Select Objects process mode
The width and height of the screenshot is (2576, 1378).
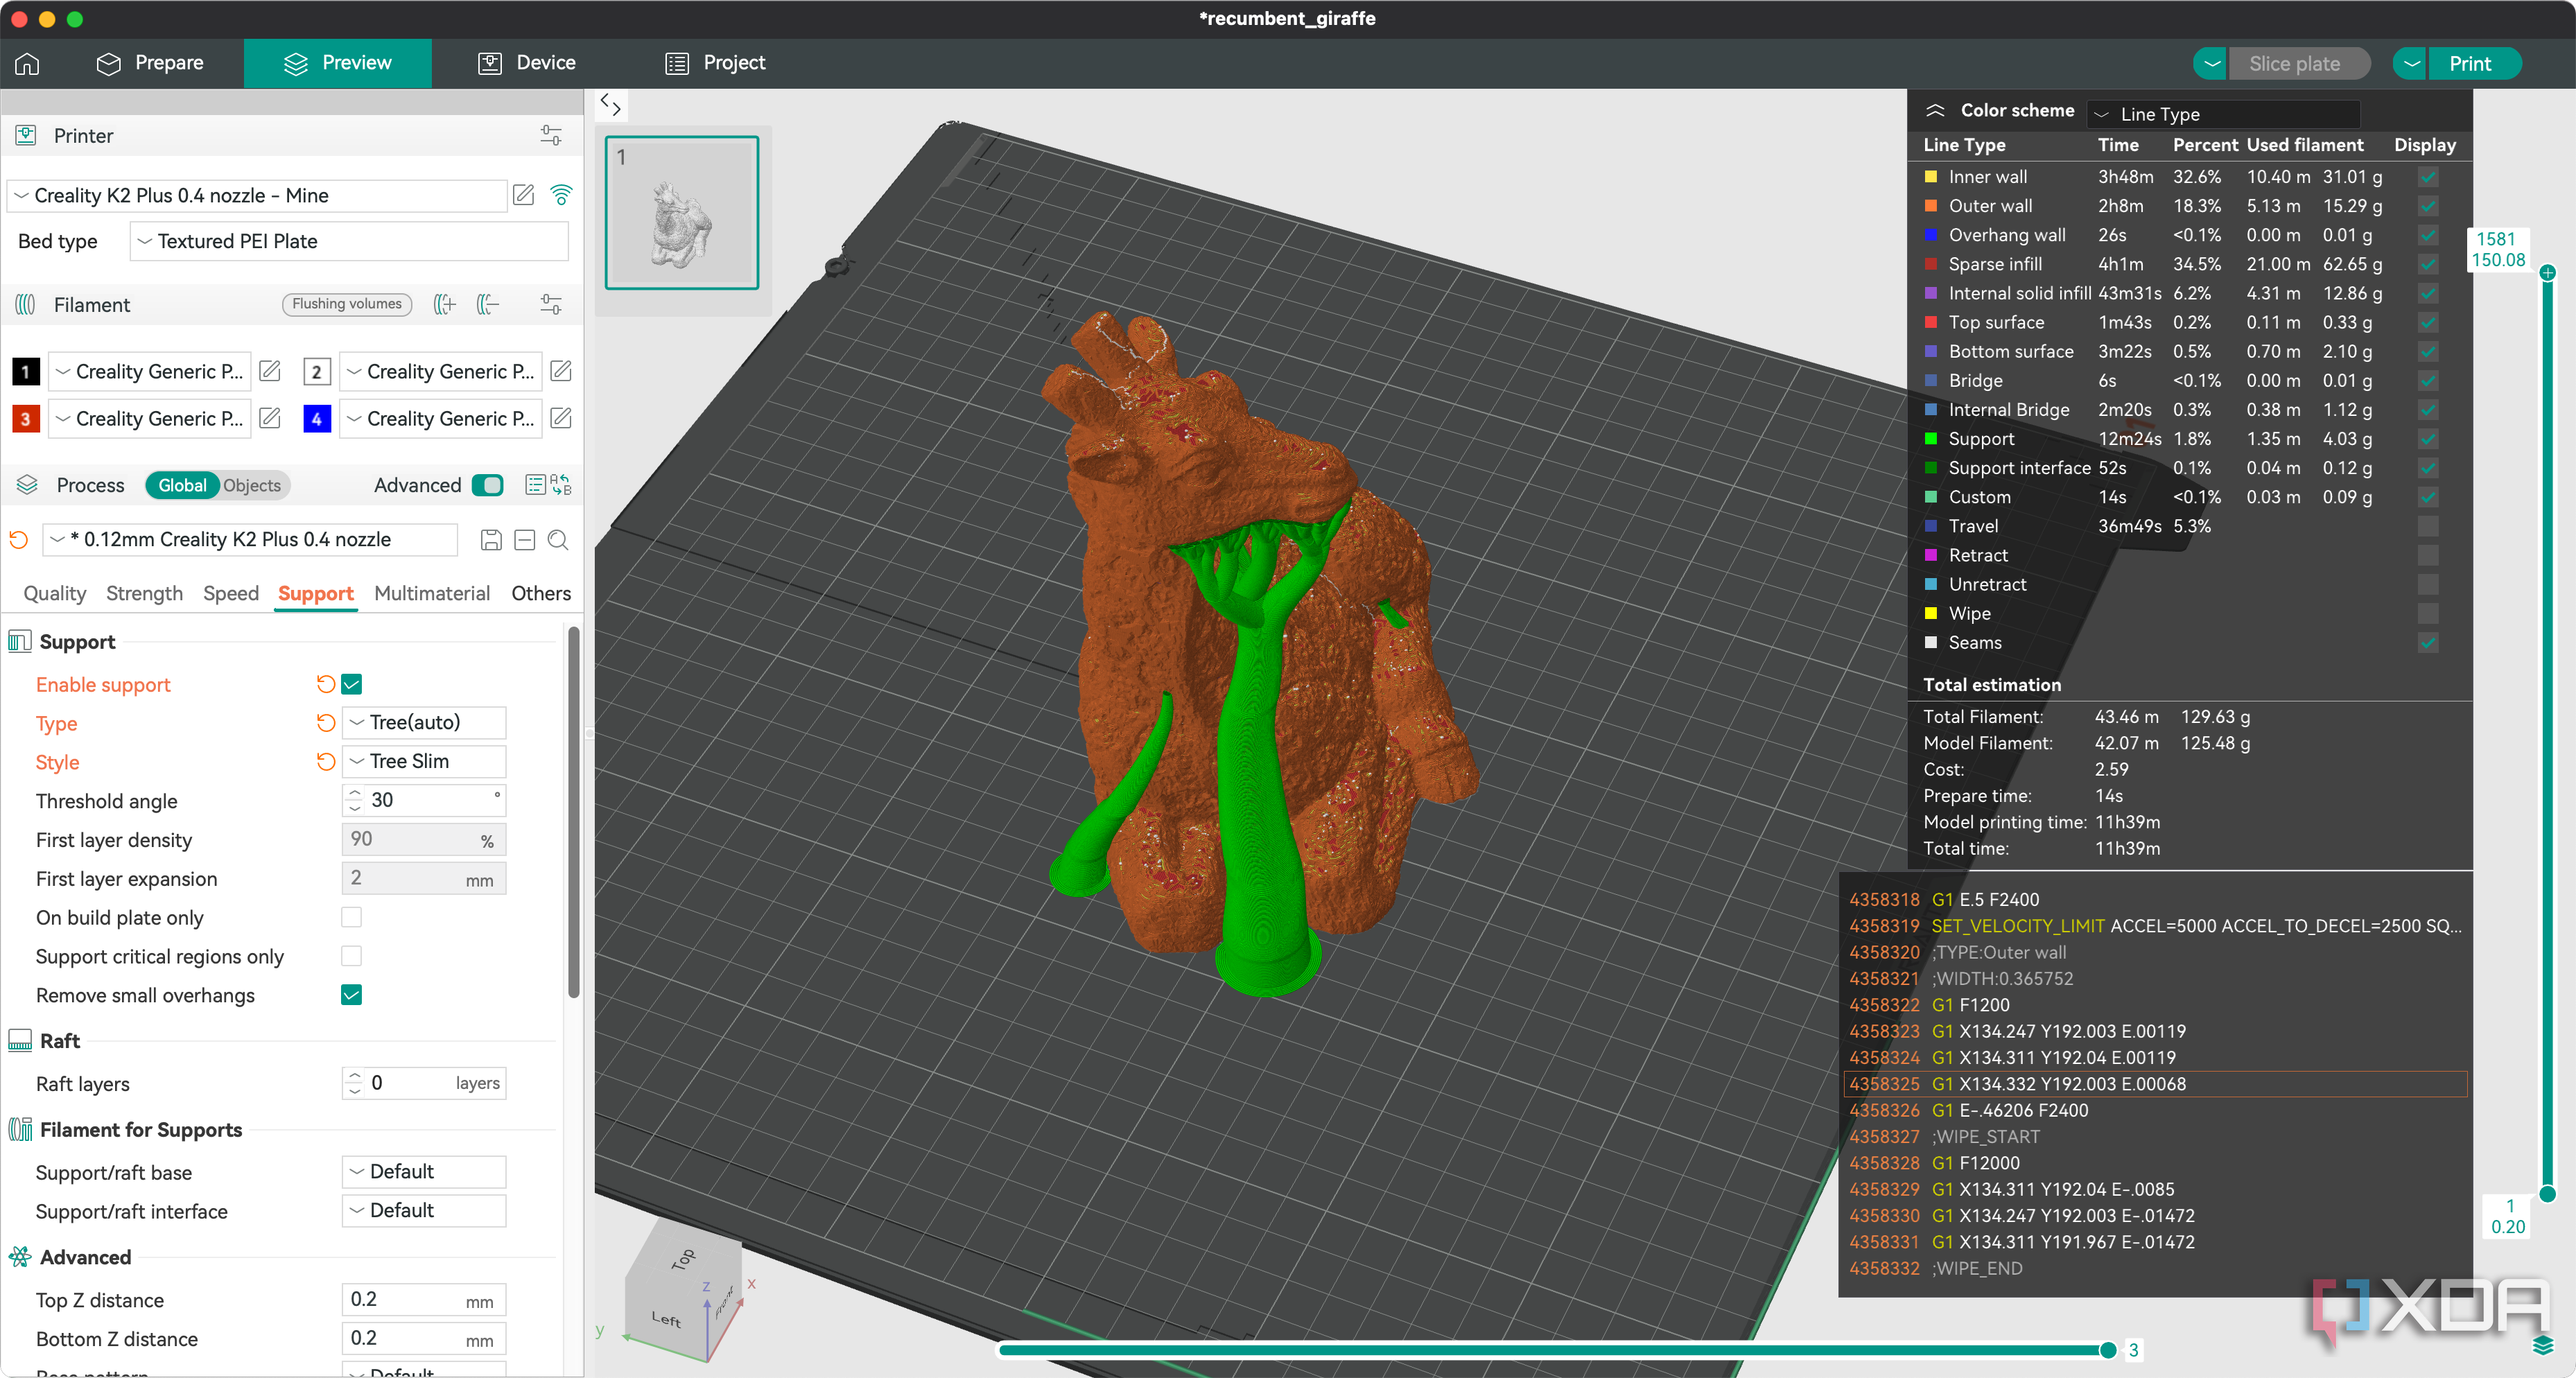tap(252, 485)
